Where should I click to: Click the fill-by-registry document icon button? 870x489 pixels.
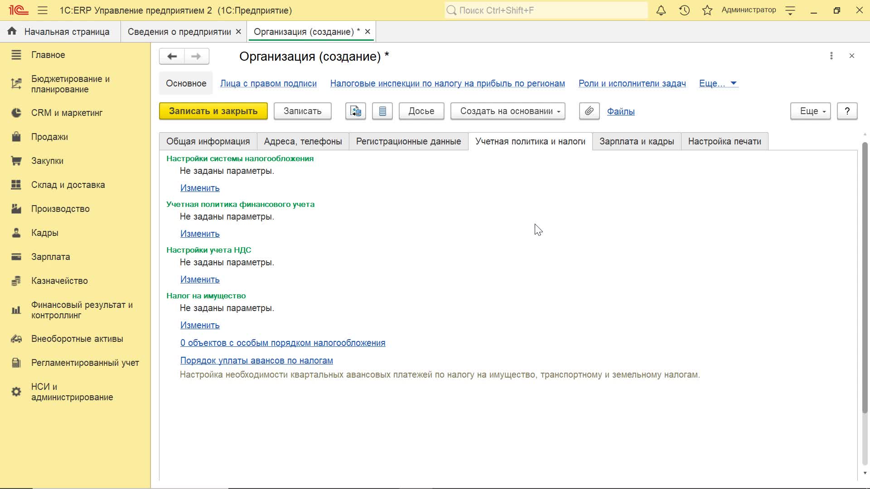pos(355,111)
